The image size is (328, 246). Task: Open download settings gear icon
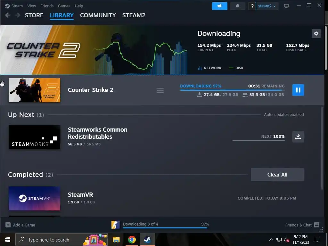(x=316, y=34)
